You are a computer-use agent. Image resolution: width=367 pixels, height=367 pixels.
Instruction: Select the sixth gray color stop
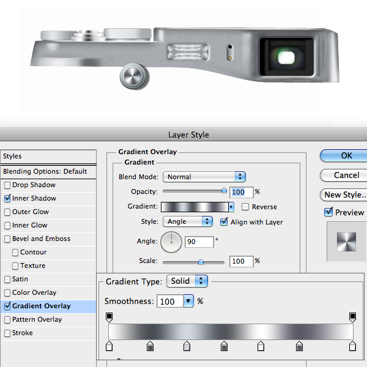coord(299,346)
